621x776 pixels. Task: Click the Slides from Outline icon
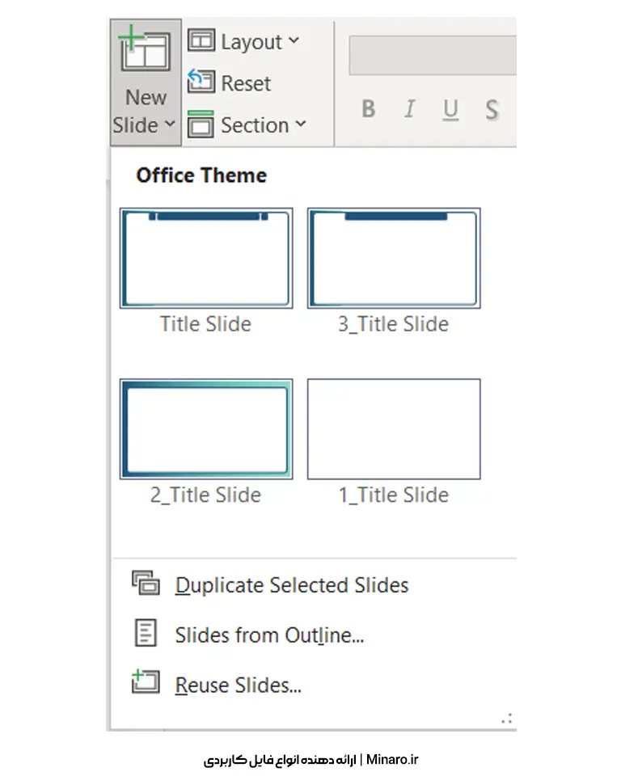[x=146, y=635]
